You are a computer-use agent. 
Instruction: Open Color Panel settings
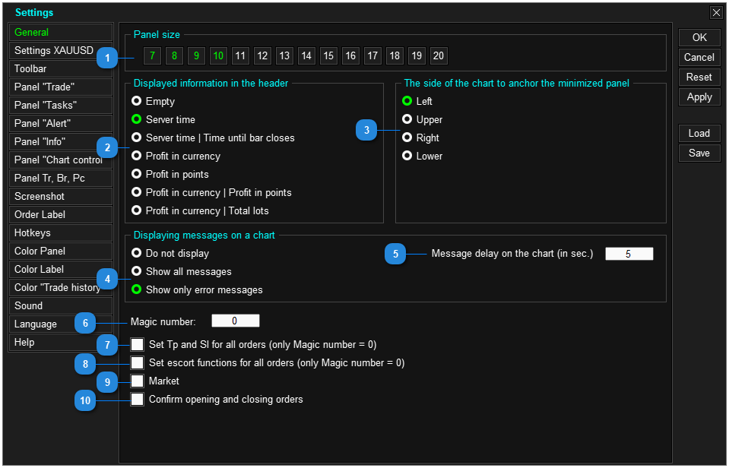tap(61, 251)
